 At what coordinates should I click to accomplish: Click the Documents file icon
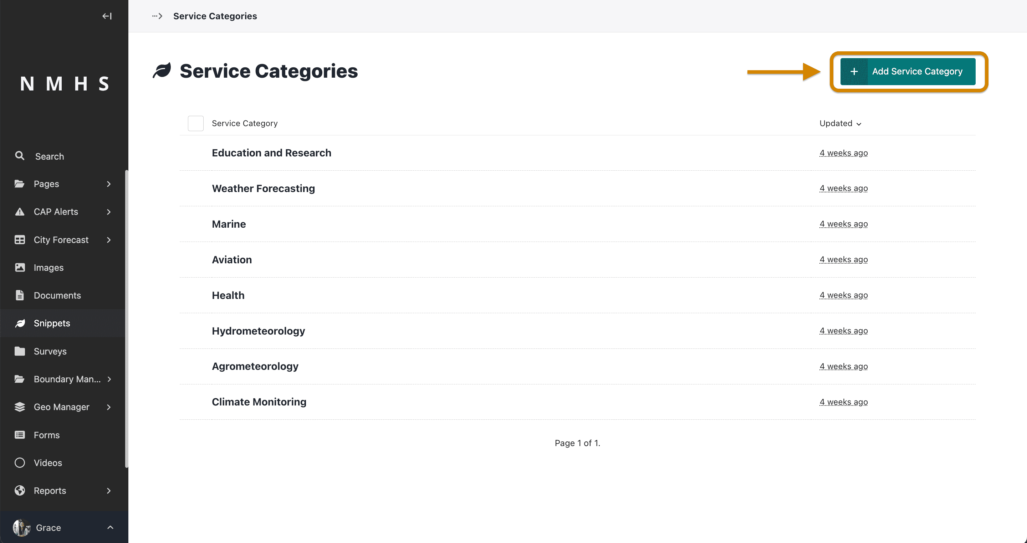(20, 295)
